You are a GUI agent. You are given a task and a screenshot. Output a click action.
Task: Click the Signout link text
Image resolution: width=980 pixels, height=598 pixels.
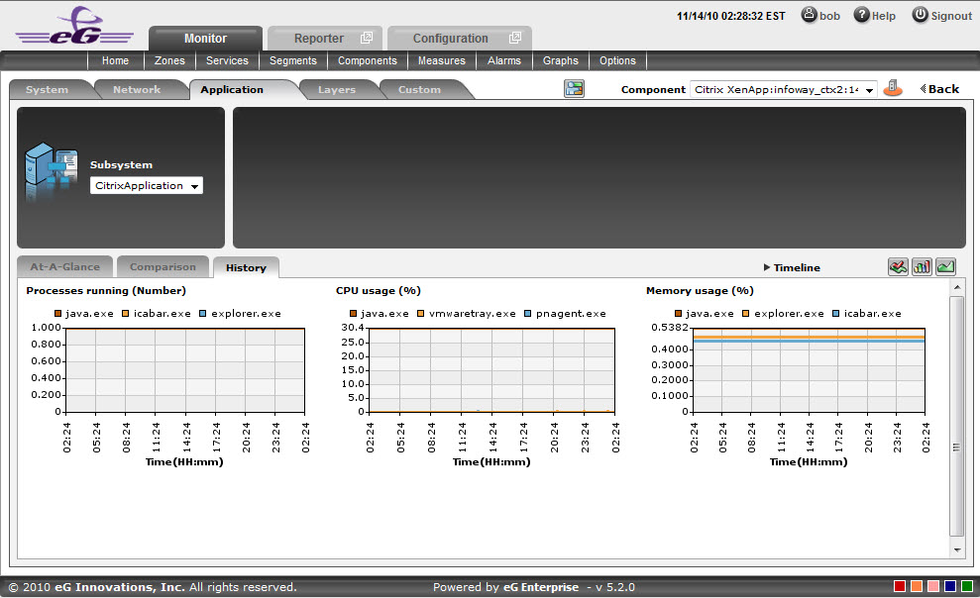pyautogui.click(x=951, y=16)
